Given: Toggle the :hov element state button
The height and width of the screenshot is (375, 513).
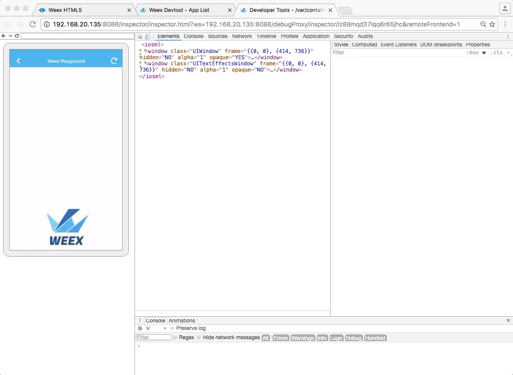Looking at the screenshot, I should (472, 53).
